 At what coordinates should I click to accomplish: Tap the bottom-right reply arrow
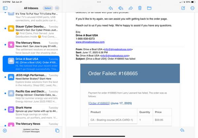click(x=182, y=130)
